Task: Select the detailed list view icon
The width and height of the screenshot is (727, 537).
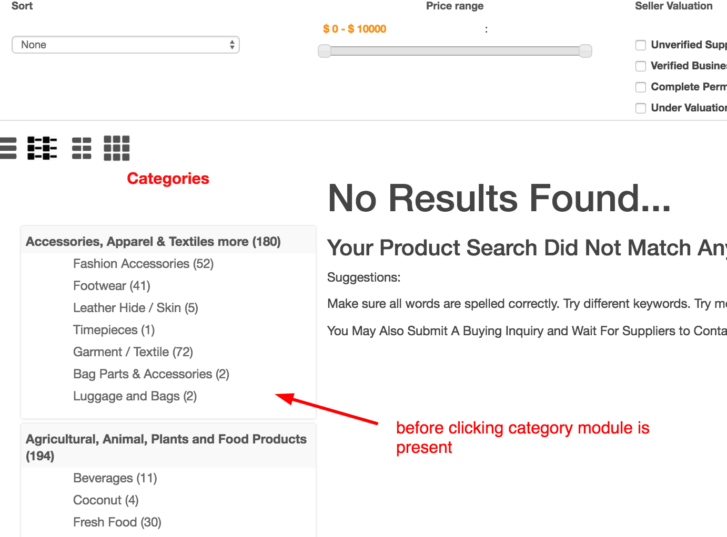Action: tap(42, 148)
